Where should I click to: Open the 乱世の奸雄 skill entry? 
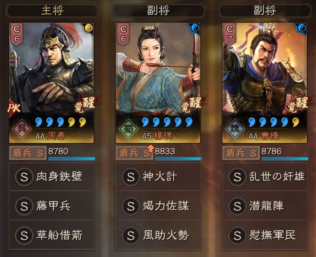click(x=265, y=177)
